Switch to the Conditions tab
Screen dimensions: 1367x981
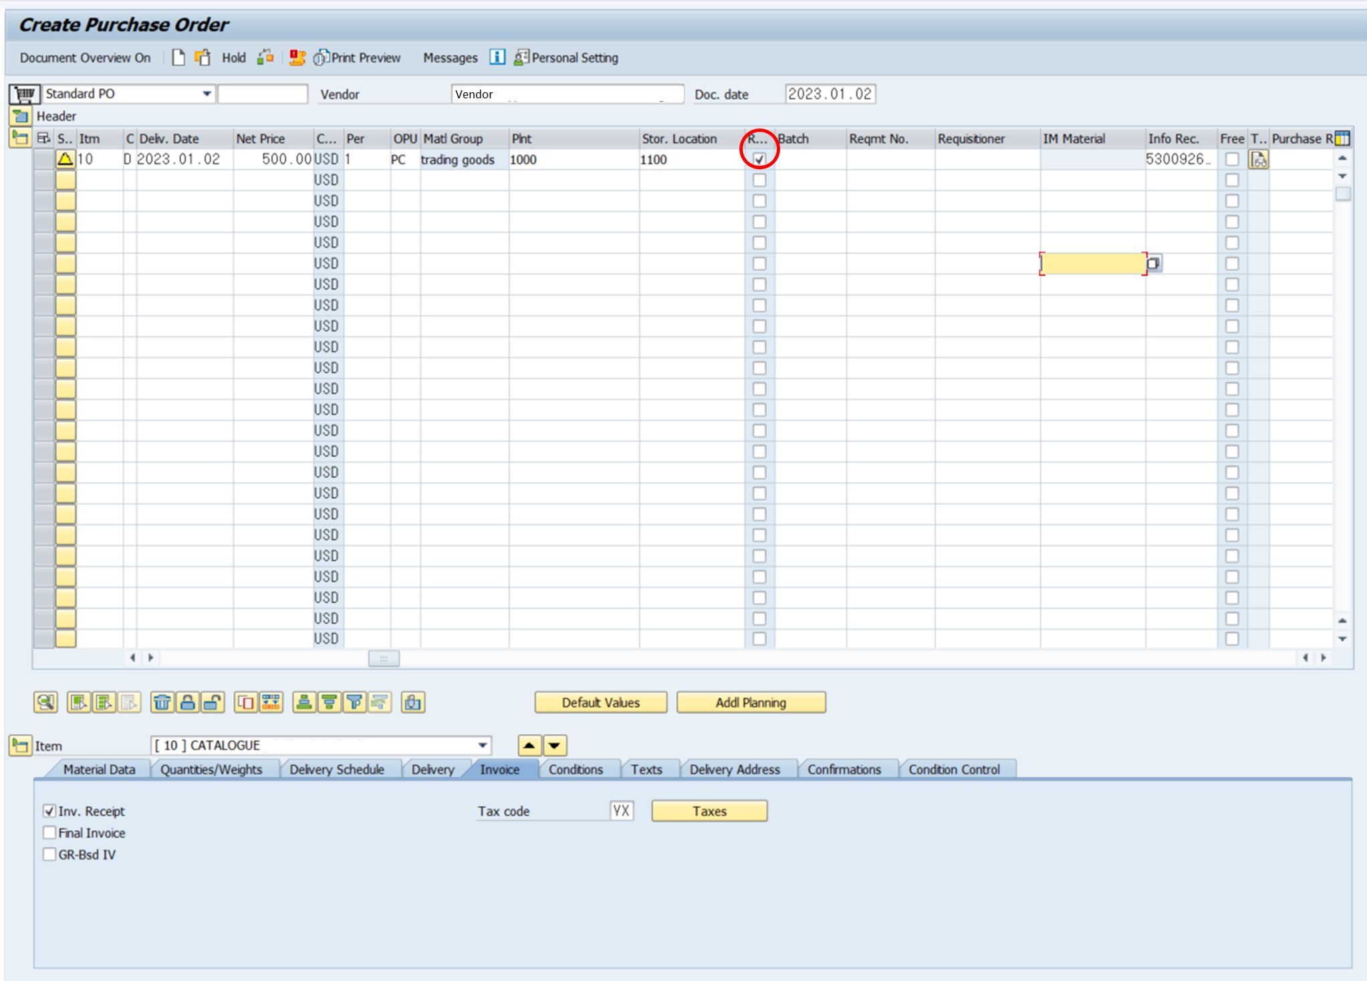(576, 770)
